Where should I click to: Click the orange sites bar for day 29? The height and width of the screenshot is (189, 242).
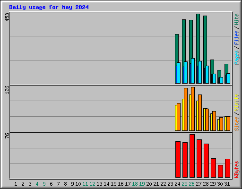click(x=214, y=121)
